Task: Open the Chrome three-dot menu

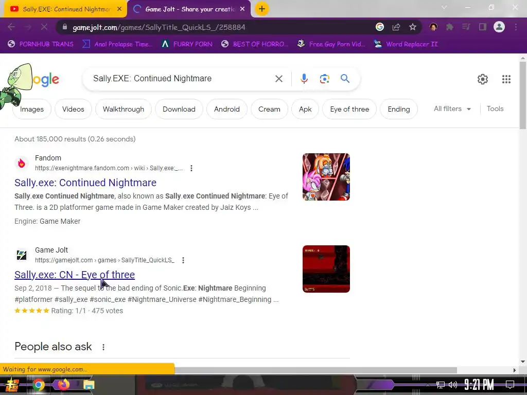Action: pos(516,27)
